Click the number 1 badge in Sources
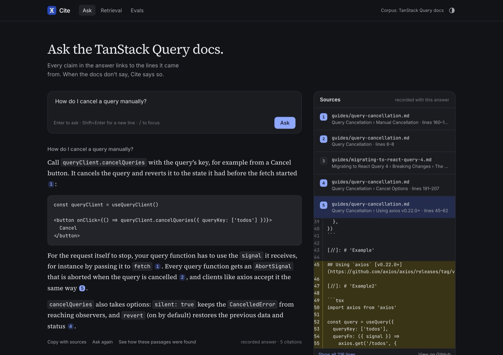The width and height of the screenshot is (503, 355). (x=323, y=117)
